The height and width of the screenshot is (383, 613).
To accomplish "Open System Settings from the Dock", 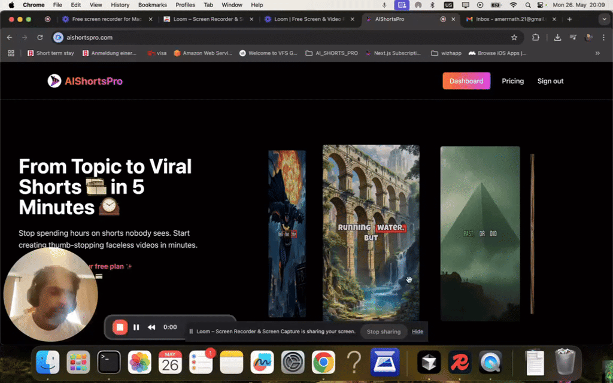I will (292, 362).
